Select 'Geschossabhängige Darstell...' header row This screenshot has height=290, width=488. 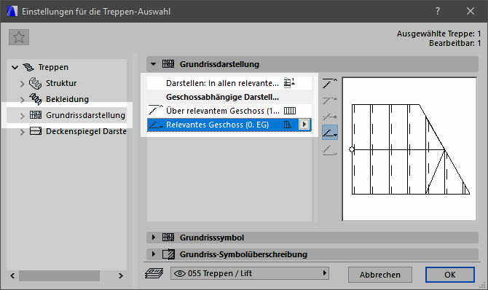tap(229, 97)
